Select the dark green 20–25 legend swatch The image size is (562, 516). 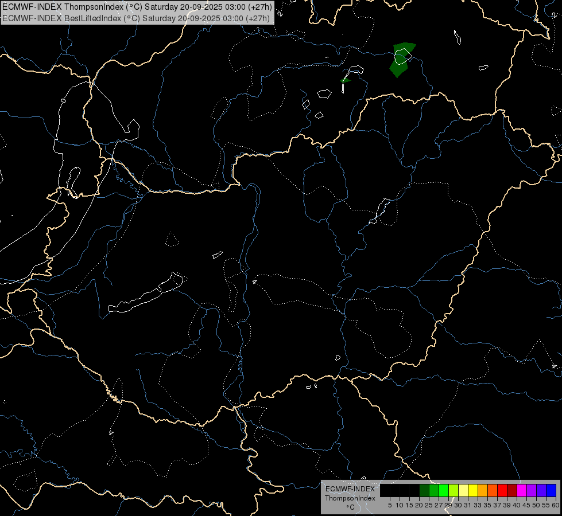coord(424,491)
